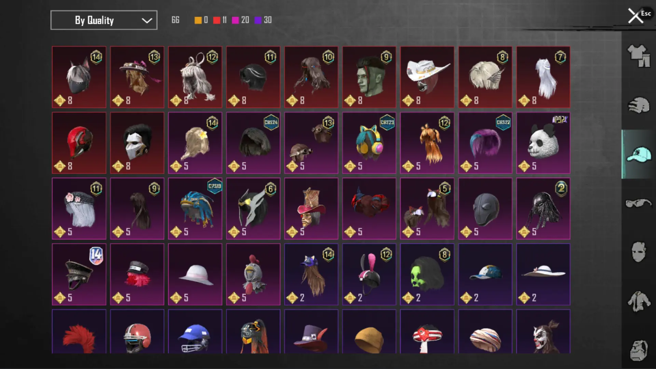The height and width of the screenshot is (369, 656).
Task: Close the inventory with the X icon
Action: (x=635, y=16)
